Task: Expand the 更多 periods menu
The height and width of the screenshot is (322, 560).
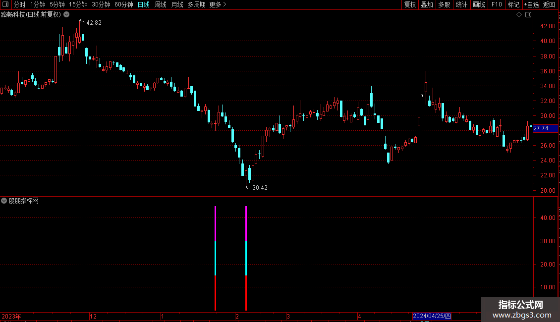Action: [218, 4]
